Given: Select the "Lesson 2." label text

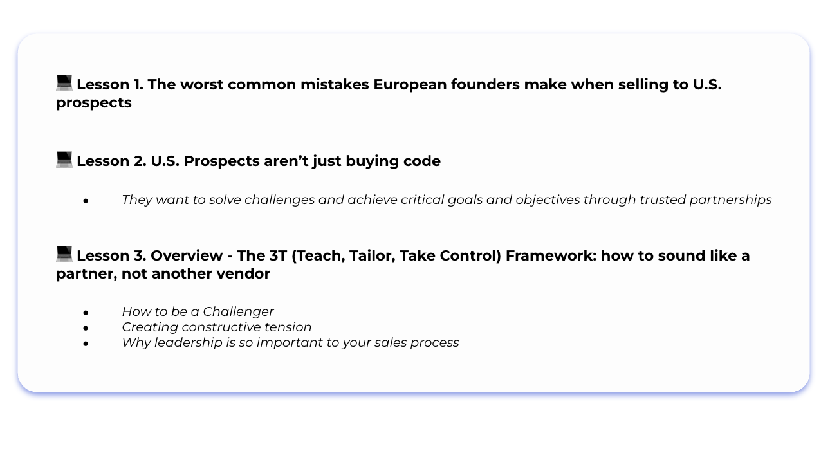Looking at the screenshot, I should tap(111, 161).
